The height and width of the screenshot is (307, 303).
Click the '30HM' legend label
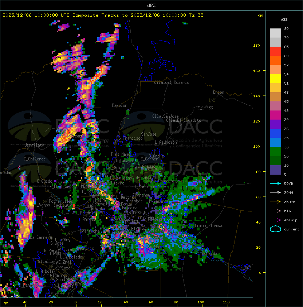pos(288,193)
